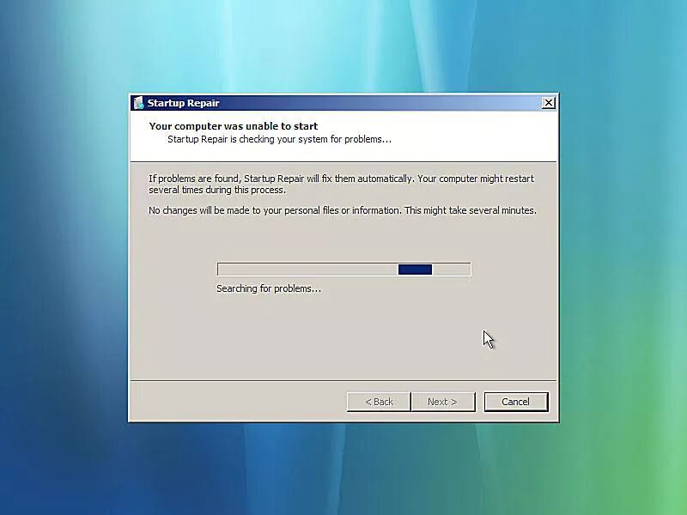Click the 'No changes will be made' paragraph
687x515 pixels.
pyautogui.click(x=342, y=210)
